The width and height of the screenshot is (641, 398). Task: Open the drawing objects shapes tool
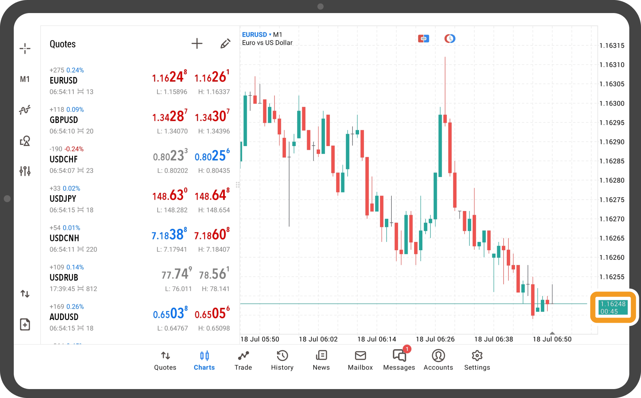click(x=25, y=141)
